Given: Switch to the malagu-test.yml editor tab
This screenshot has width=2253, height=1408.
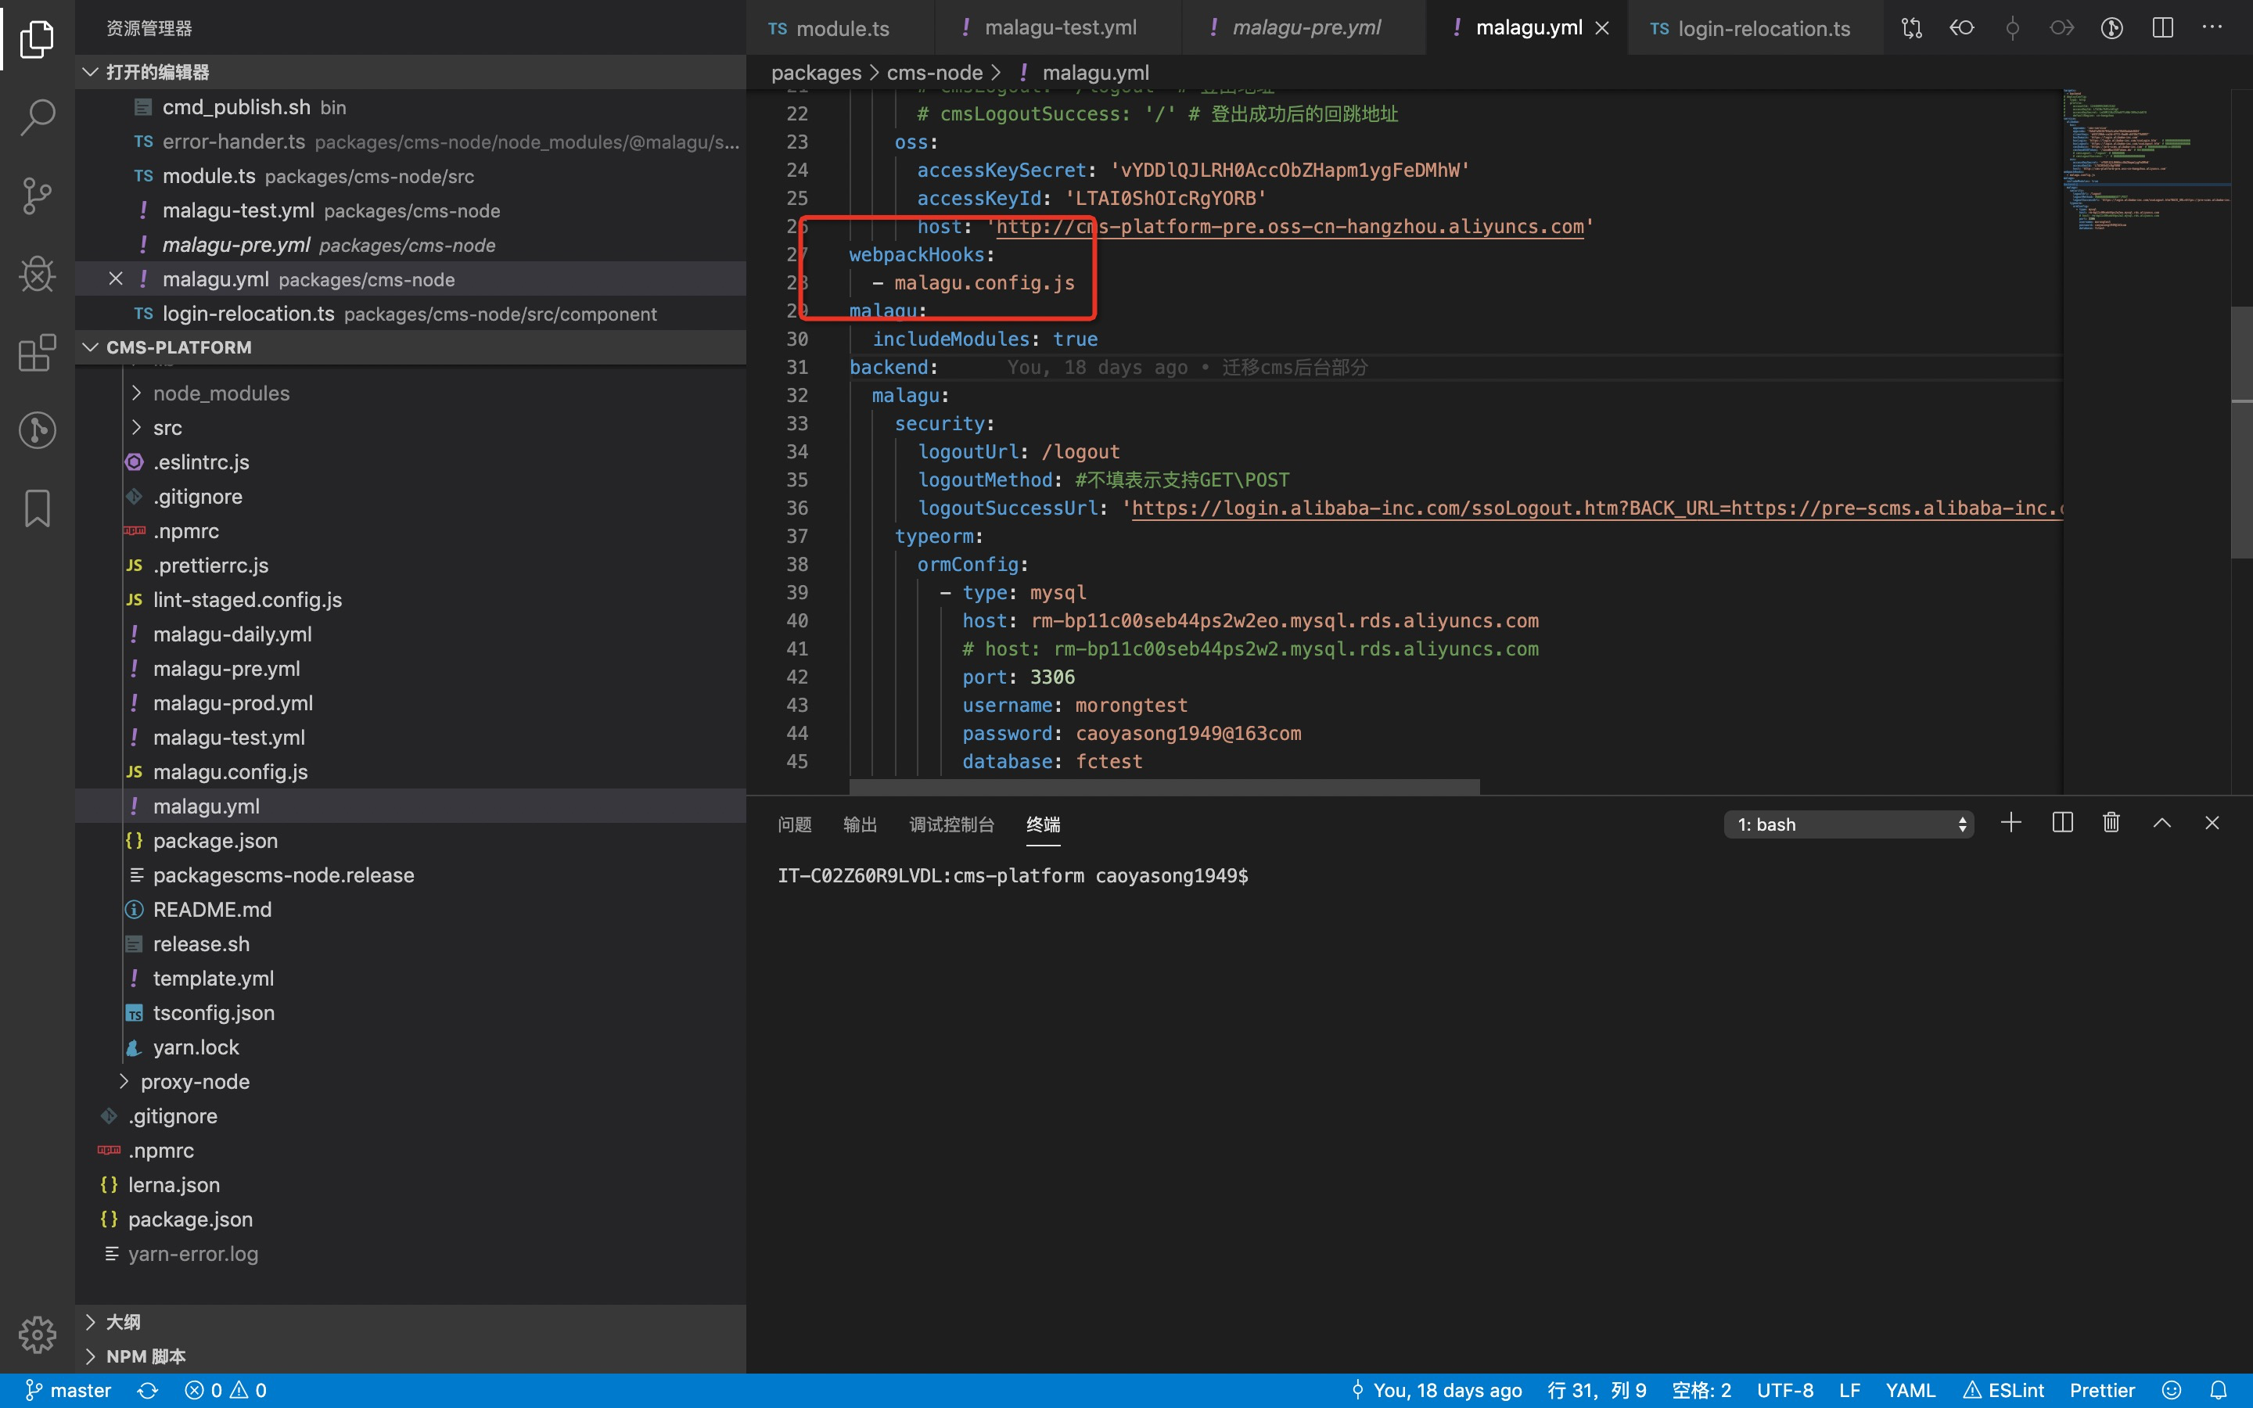Looking at the screenshot, I should click(x=1059, y=28).
